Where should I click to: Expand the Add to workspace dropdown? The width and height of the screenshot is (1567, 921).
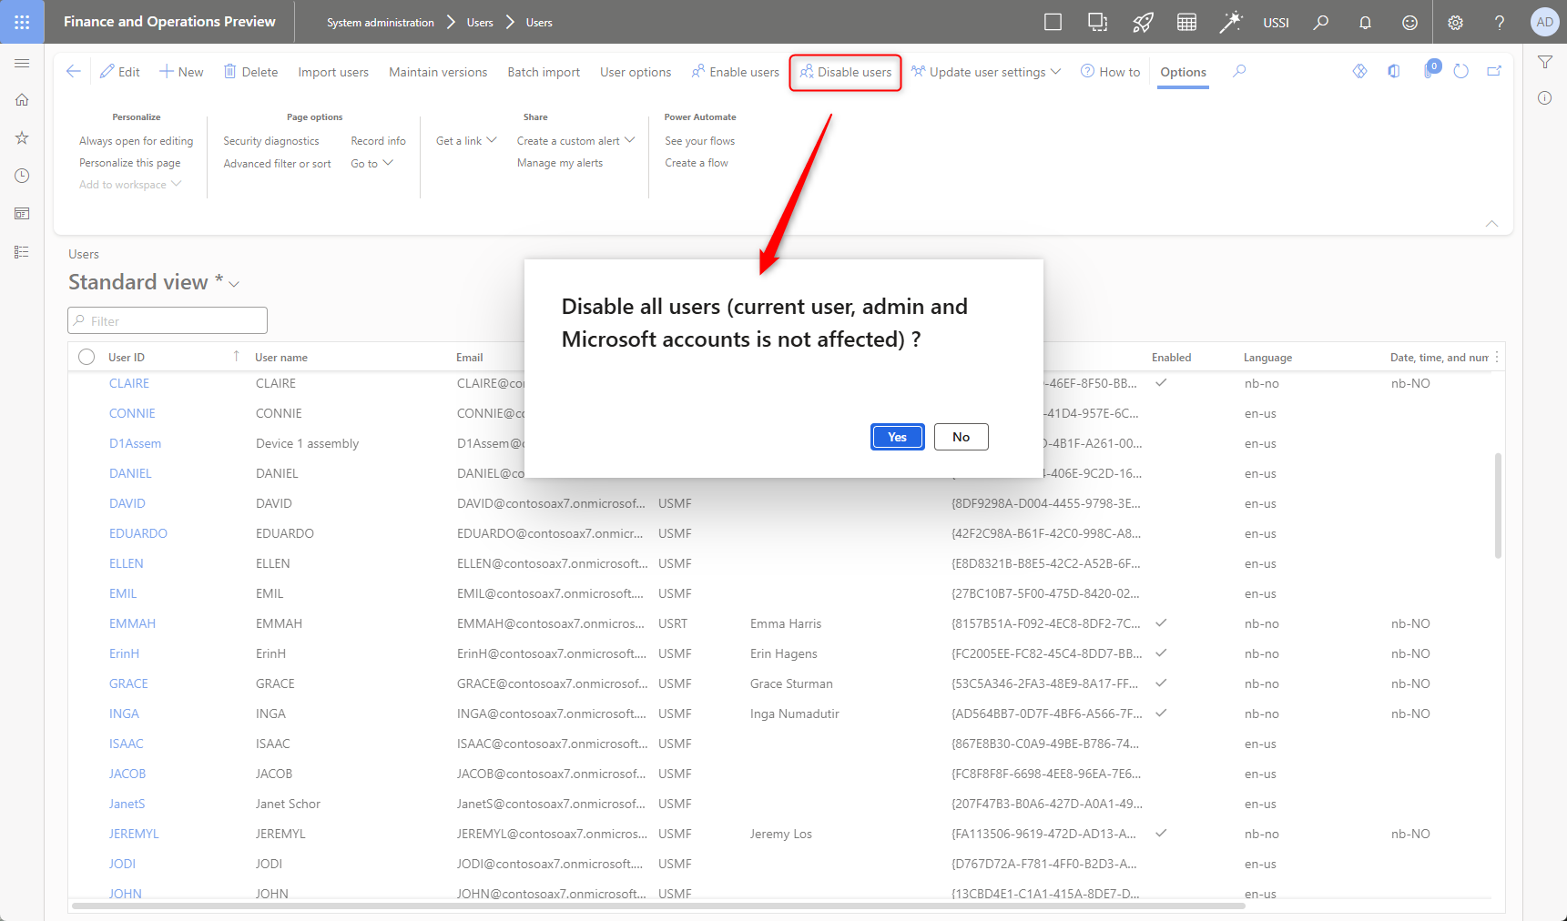130,185
